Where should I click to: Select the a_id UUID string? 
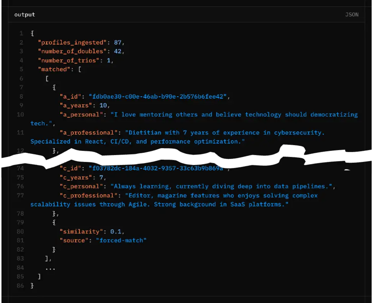160,96
